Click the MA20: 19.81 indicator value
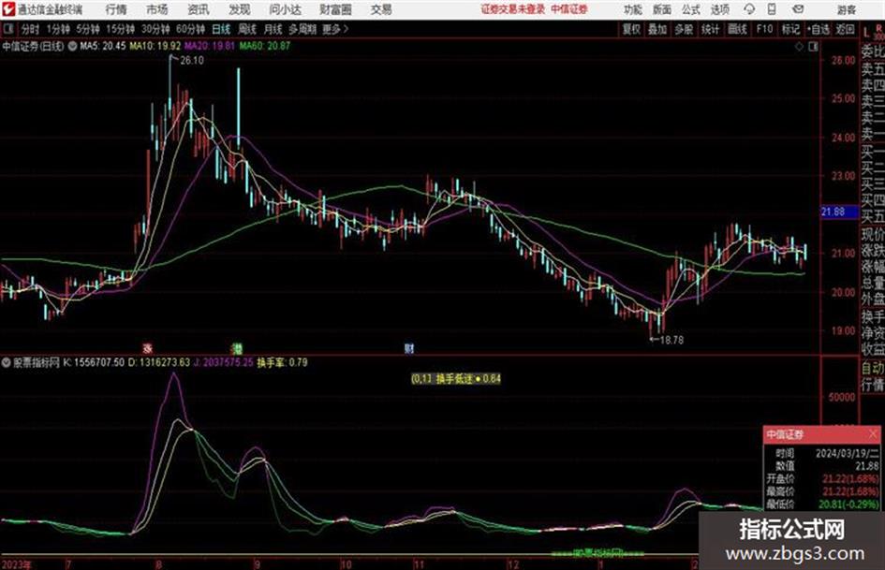Screen dimensions: 885x570 click(x=210, y=46)
